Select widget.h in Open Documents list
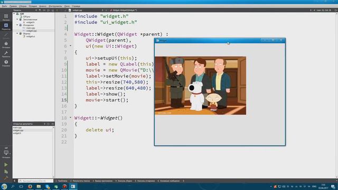The image size is (338, 190). [17, 133]
